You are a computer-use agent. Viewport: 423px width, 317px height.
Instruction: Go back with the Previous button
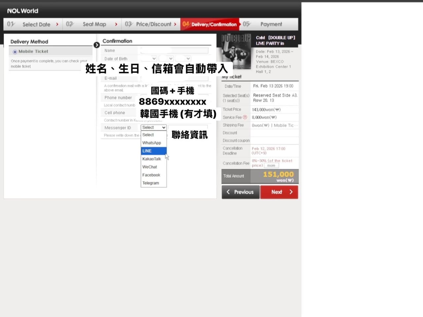point(241,192)
